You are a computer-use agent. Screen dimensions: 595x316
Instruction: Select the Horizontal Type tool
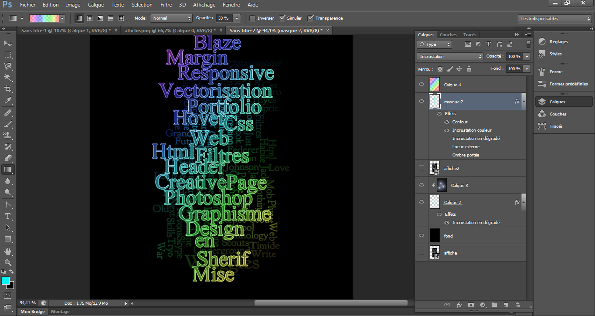click(x=8, y=216)
